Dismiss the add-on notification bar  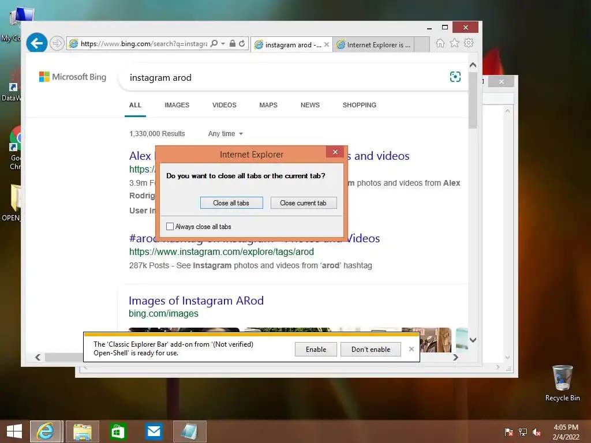[411, 349]
